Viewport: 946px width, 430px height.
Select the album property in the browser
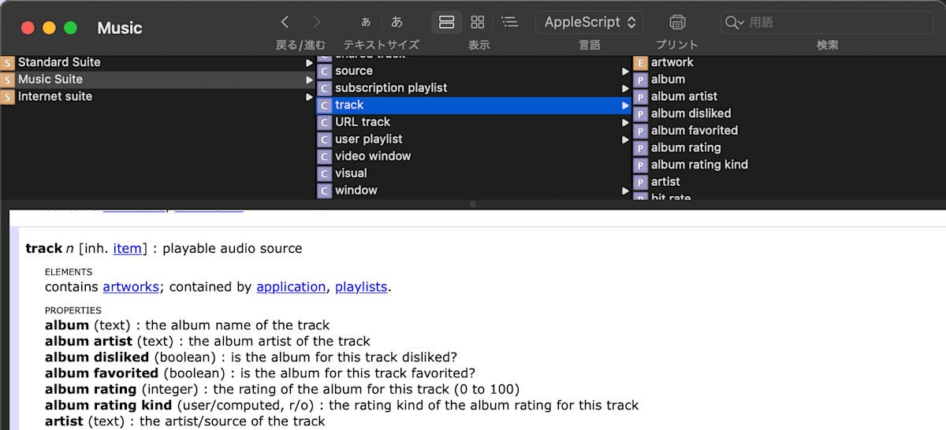click(x=789, y=80)
